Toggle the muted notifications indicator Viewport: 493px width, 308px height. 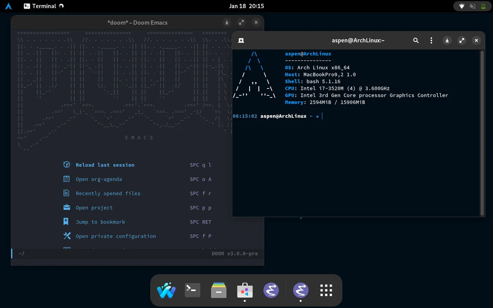pos(472,6)
